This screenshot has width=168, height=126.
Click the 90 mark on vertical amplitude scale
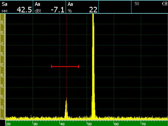tap(2, 22)
